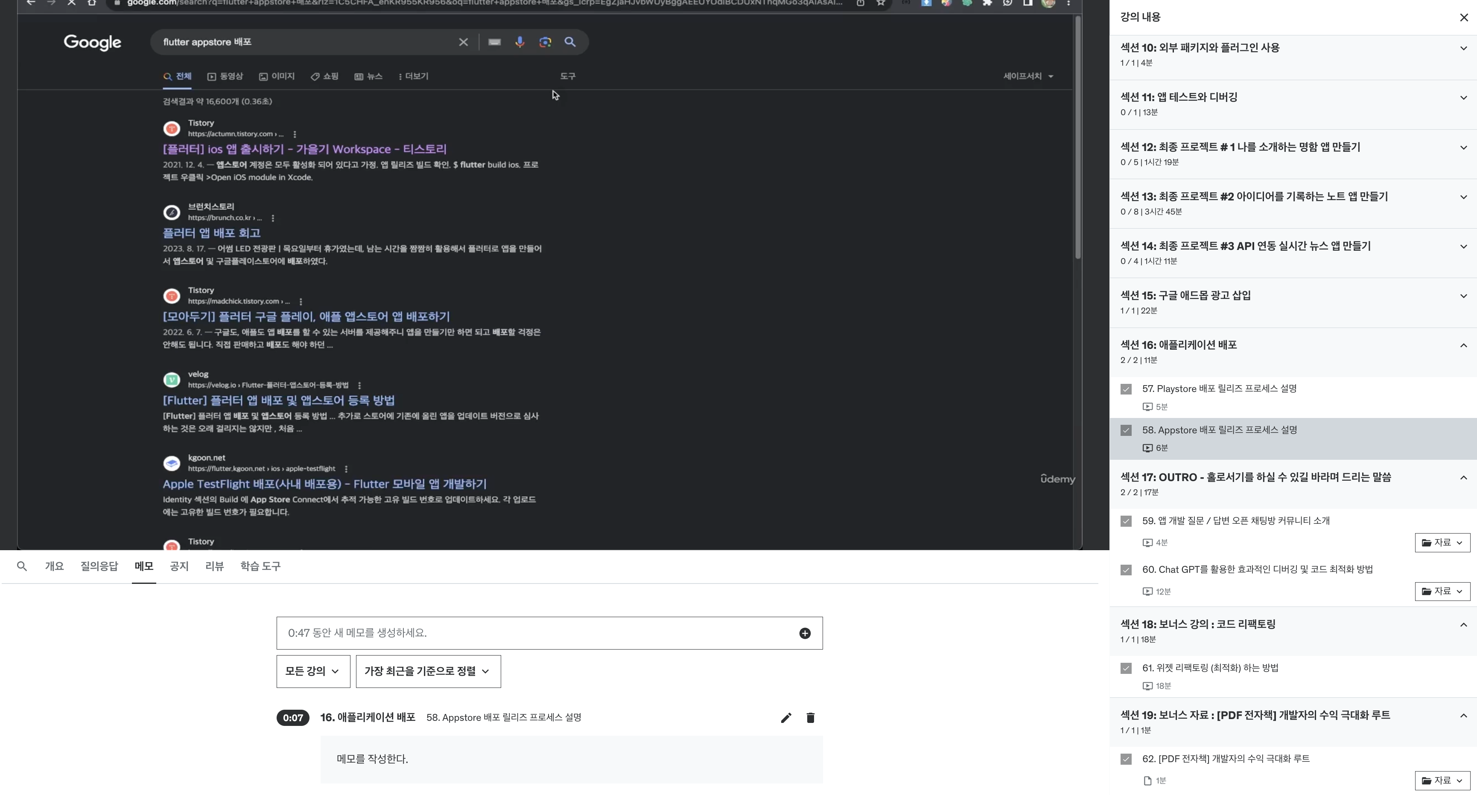Open 자료 dropdown for lecture 62
This screenshot has width=1477, height=795.
[1442, 781]
